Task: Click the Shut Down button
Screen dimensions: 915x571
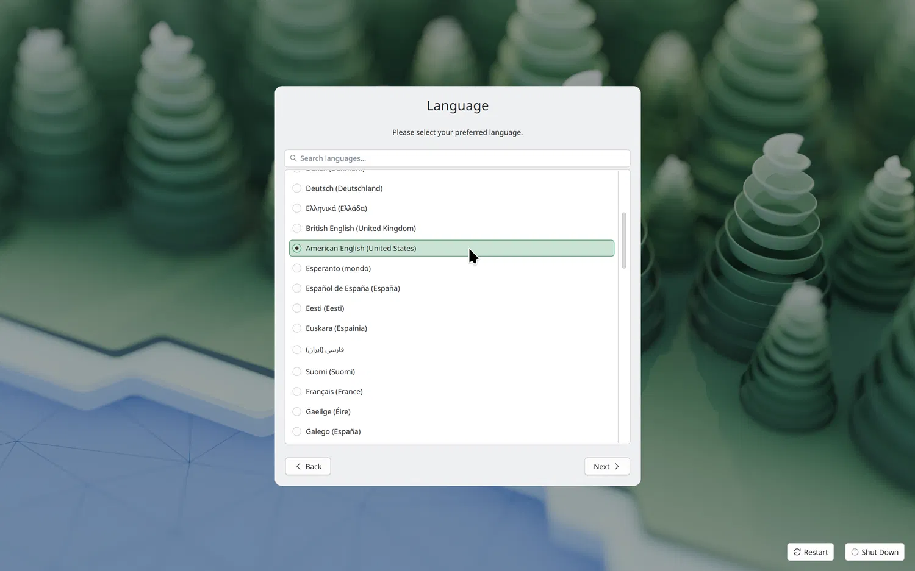Action: click(x=875, y=552)
